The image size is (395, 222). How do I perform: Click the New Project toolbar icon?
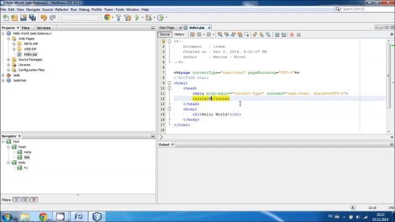click(15, 18)
